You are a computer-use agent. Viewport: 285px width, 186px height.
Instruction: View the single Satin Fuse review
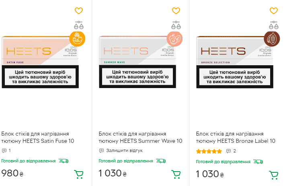[x=6, y=151]
